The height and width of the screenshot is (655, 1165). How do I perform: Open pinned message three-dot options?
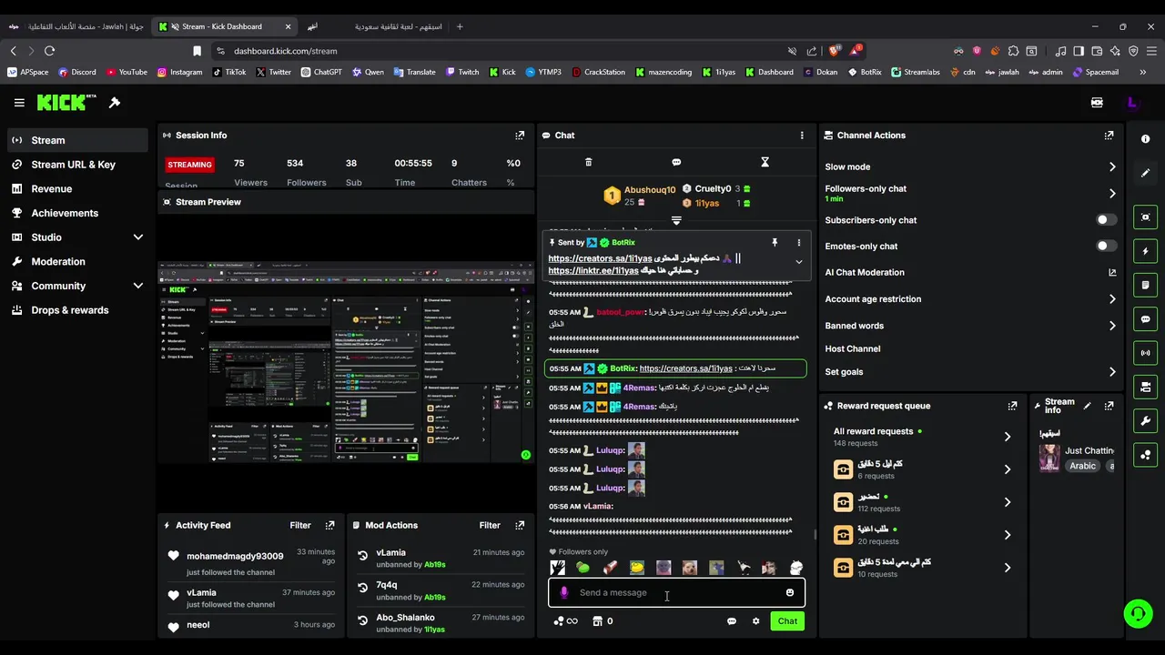(799, 243)
